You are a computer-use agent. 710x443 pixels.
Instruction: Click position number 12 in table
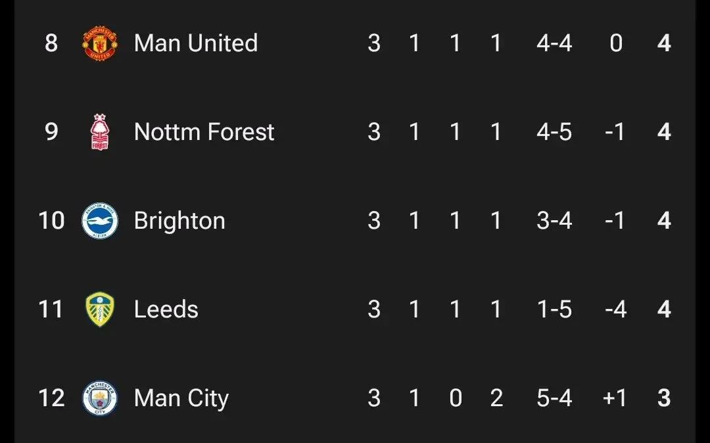pyautogui.click(x=51, y=398)
